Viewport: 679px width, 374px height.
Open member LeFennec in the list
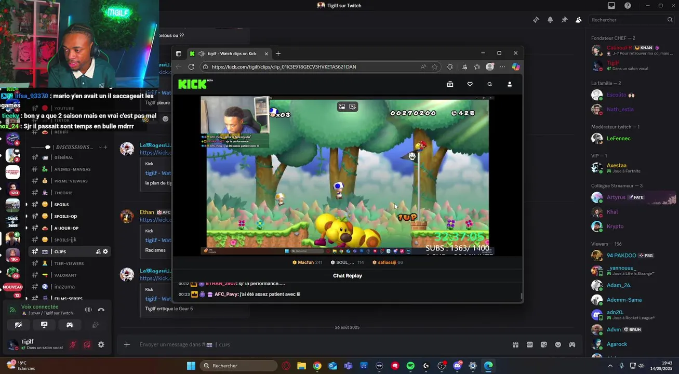[633, 138]
